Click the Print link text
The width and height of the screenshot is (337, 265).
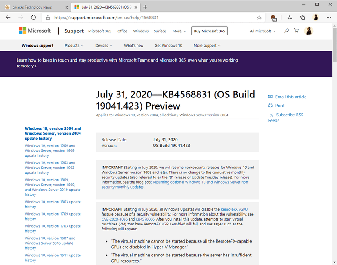point(280,106)
